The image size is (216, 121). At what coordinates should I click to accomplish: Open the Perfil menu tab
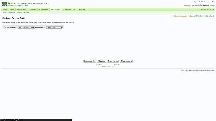(x=12, y=9)
